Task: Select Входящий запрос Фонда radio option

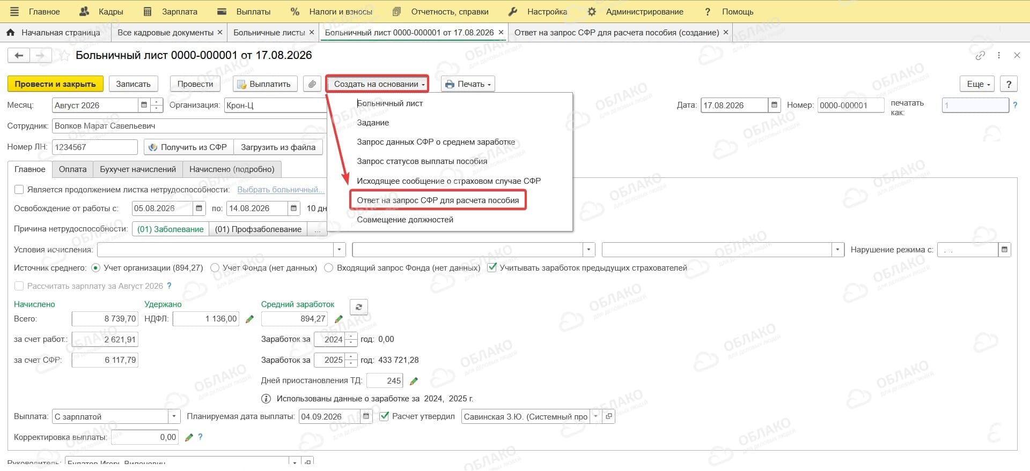Action: coord(329,267)
